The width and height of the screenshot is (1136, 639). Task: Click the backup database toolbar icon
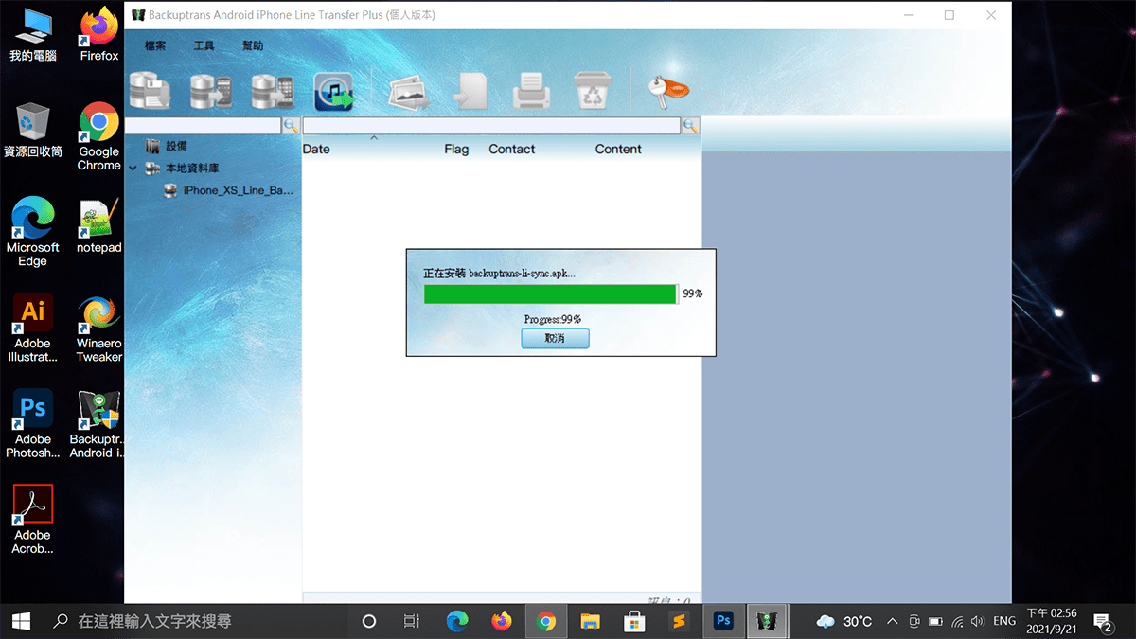click(x=150, y=91)
